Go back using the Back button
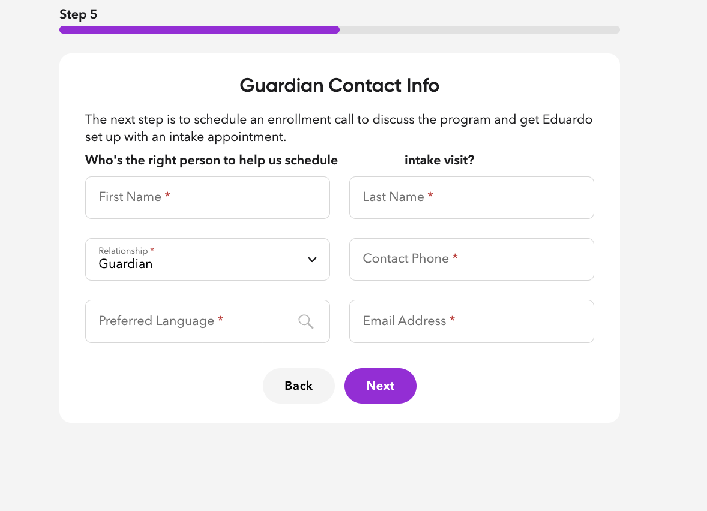This screenshot has width=707, height=511. (298, 386)
